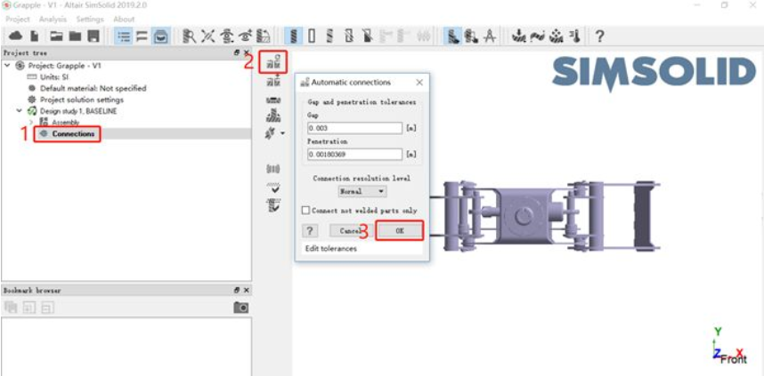The width and height of the screenshot is (764, 376).
Task: Click the crossed lines toolbar icon
Action: pos(208,36)
